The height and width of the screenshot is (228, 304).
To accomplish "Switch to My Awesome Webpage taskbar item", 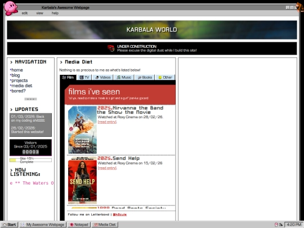I will pos(43,225).
